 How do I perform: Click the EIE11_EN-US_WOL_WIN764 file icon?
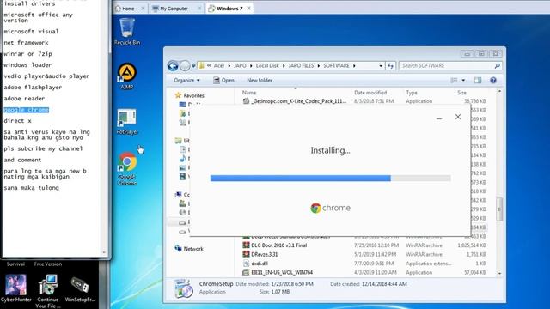pos(246,272)
